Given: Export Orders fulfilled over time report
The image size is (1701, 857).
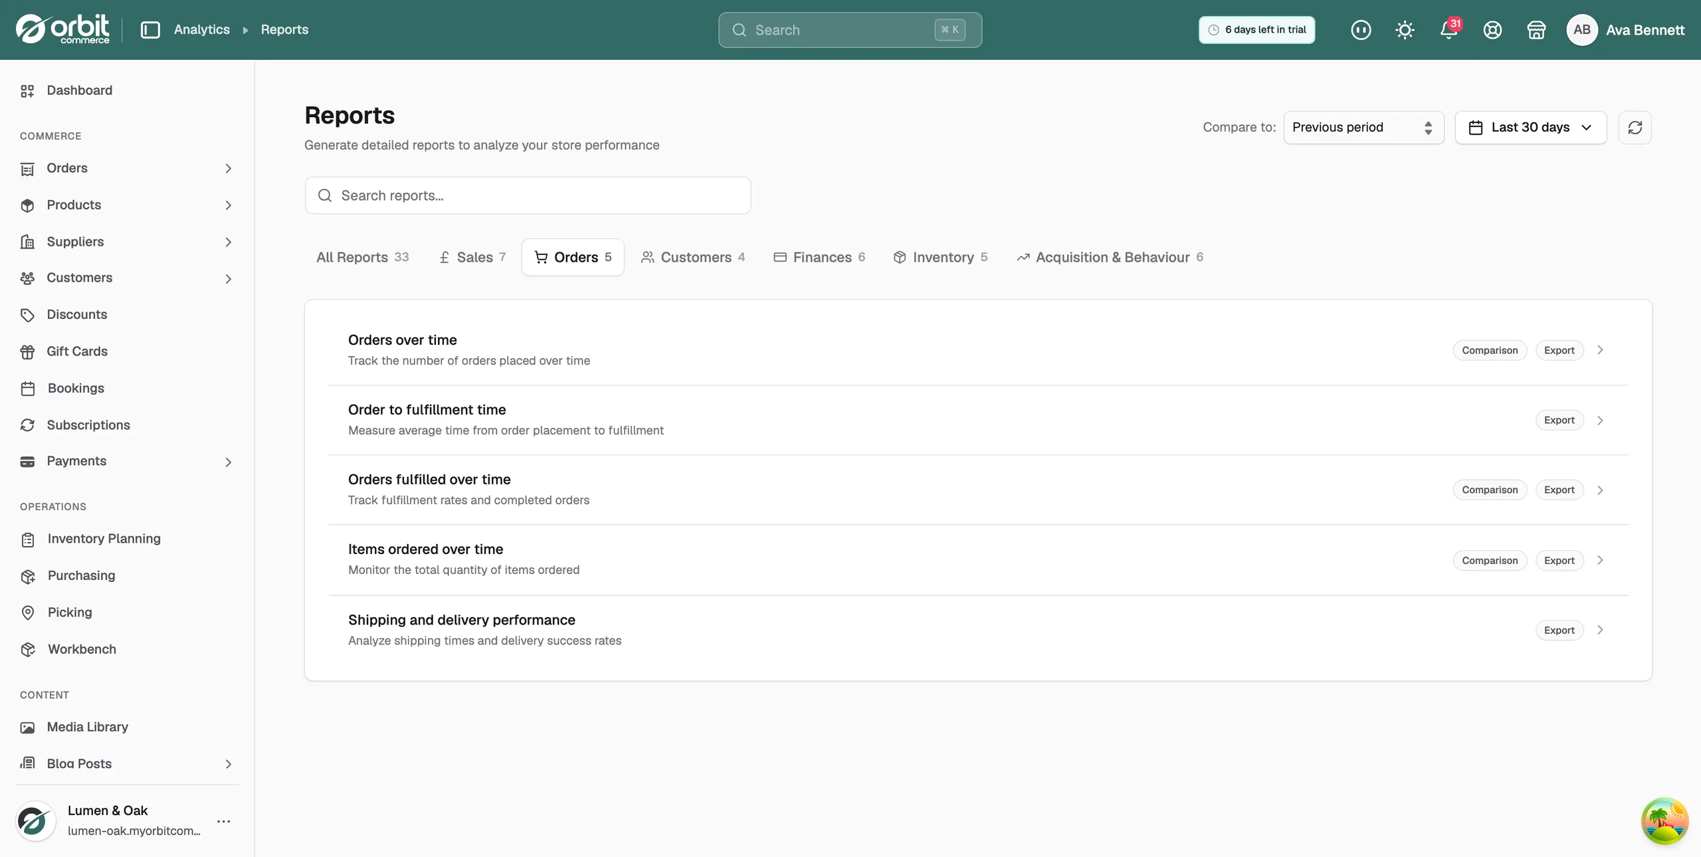Looking at the screenshot, I should 1559,490.
